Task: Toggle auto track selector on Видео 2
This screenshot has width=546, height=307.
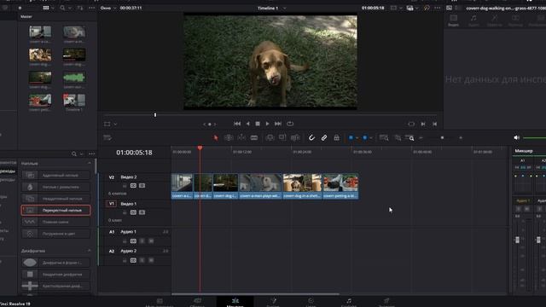Action: click(x=133, y=186)
